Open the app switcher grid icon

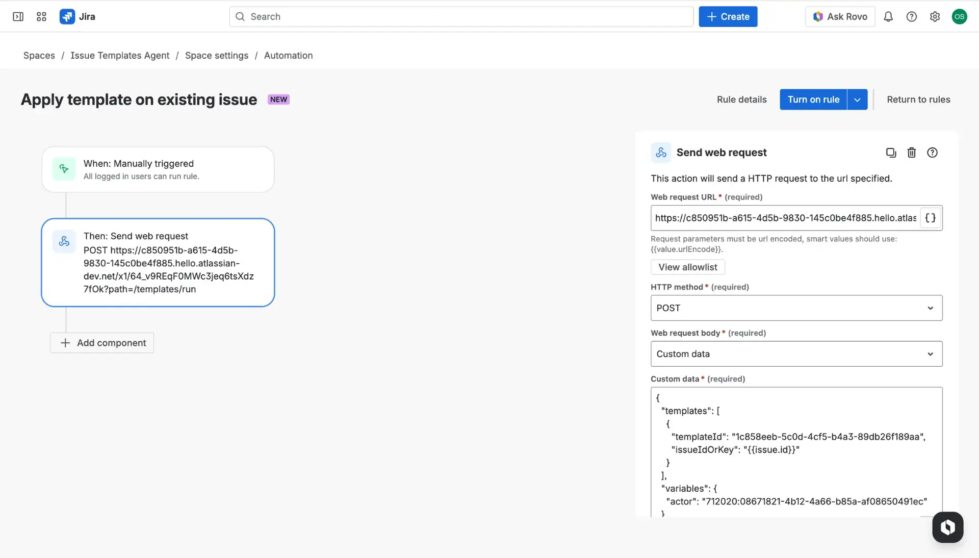click(x=41, y=16)
